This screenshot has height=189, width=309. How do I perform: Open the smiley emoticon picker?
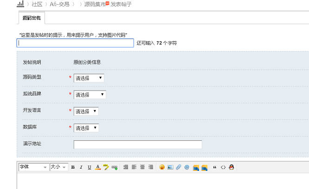pyautogui.click(x=162, y=167)
